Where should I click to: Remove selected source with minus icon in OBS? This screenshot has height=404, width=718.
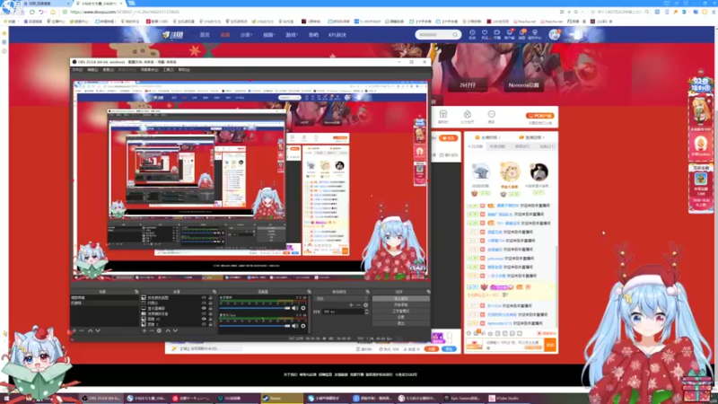(x=152, y=330)
